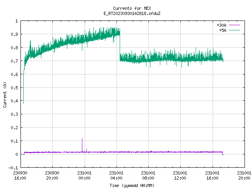
Task: Click the y-axis tick label '1'
Action: pyautogui.click(x=17, y=21)
